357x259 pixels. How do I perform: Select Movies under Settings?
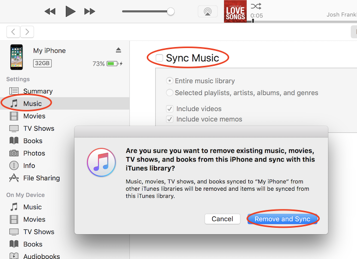click(x=64, y=116)
